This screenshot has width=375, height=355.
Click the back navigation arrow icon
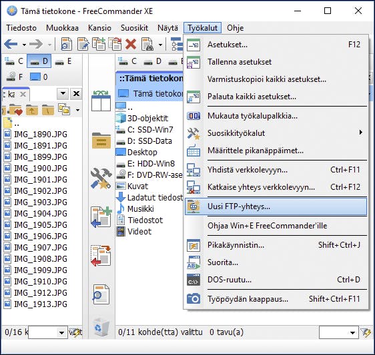pos(11,44)
